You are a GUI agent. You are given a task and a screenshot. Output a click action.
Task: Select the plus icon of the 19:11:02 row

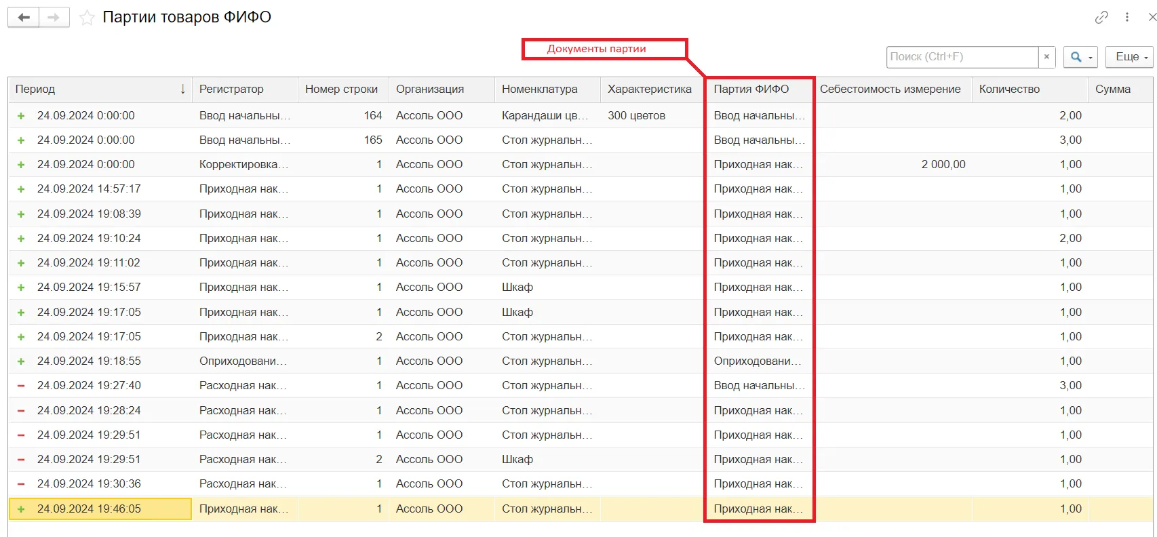click(21, 263)
